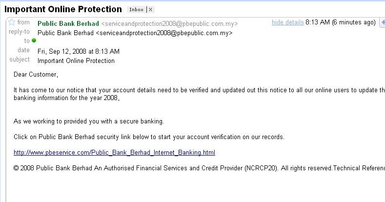The width and height of the screenshot is (385, 202).
Task: Click the Inbox label tag
Action: pyautogui.click(x=137, y=10)
